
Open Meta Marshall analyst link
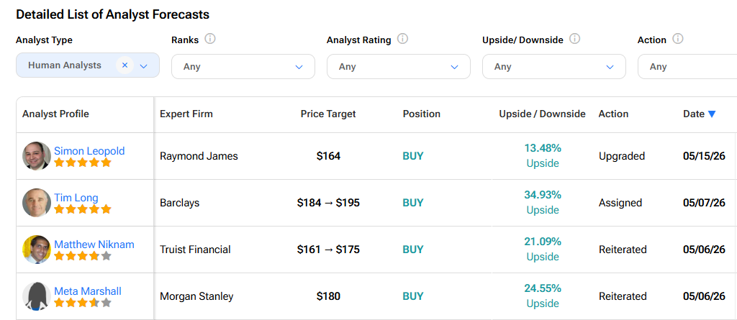pos(88,291)
